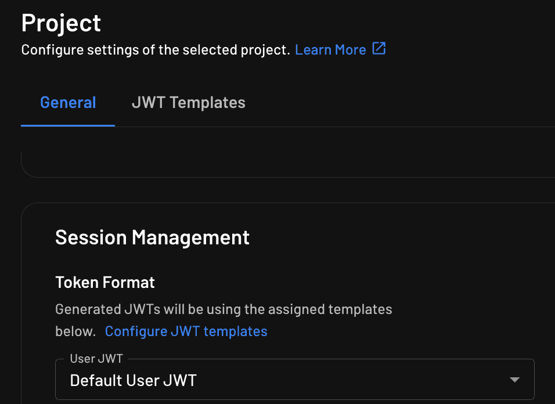
Task: Click the Token Format heading
Action: [104, 282]
